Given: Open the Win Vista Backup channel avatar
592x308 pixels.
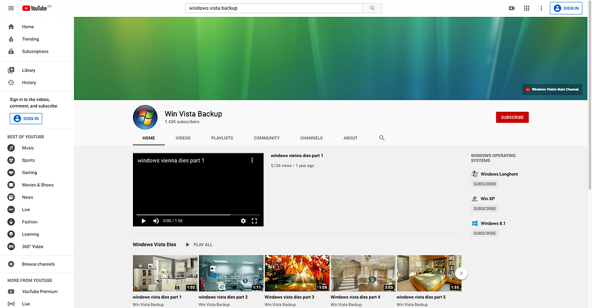Looking at the screenshot, I should [x=145, y=117].
